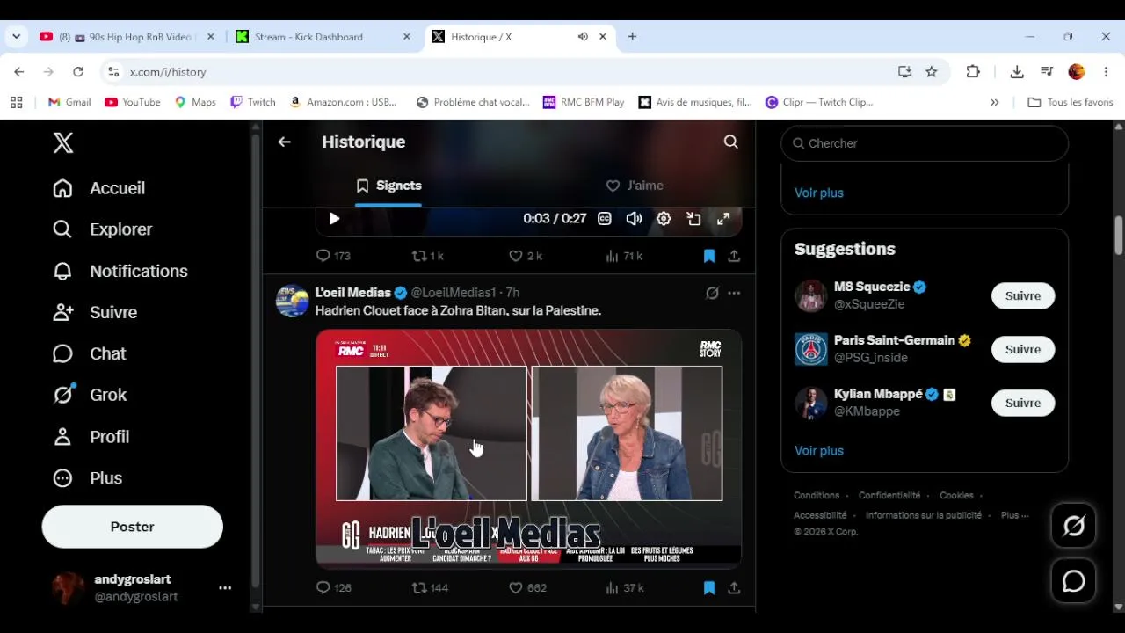
Task: Open the andygroslart account menu dots
Action: pyautogui.click(x=225, y=588)
